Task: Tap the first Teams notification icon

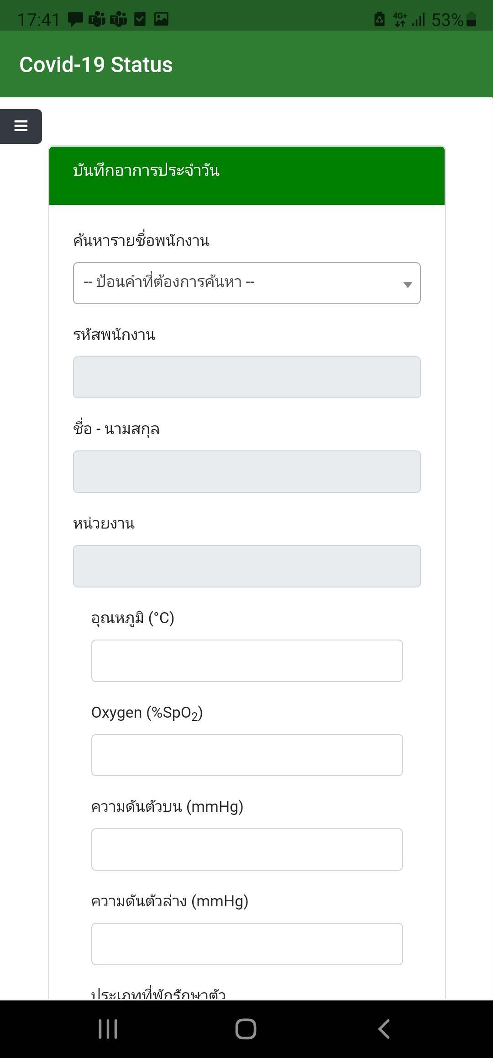Action: point(97,19)
